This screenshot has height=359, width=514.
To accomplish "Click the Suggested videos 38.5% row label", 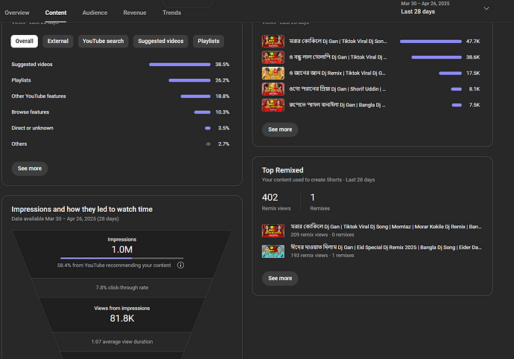I will 32,65.
